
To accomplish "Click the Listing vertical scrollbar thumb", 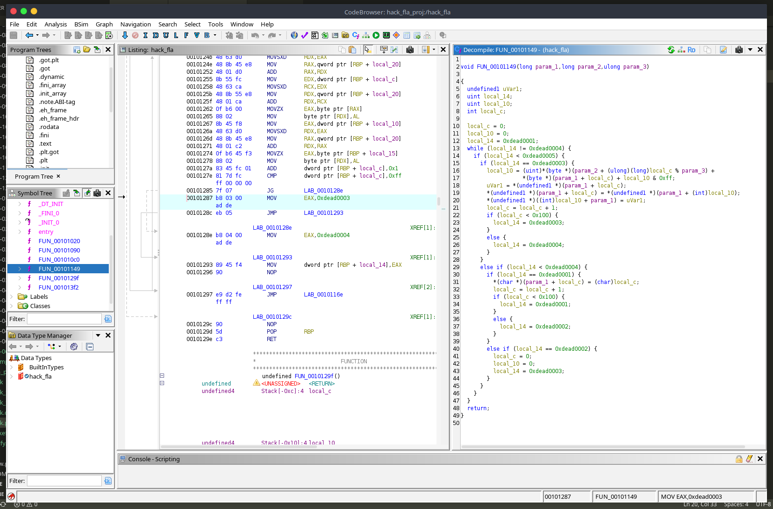I will click(x=439, y=201).
